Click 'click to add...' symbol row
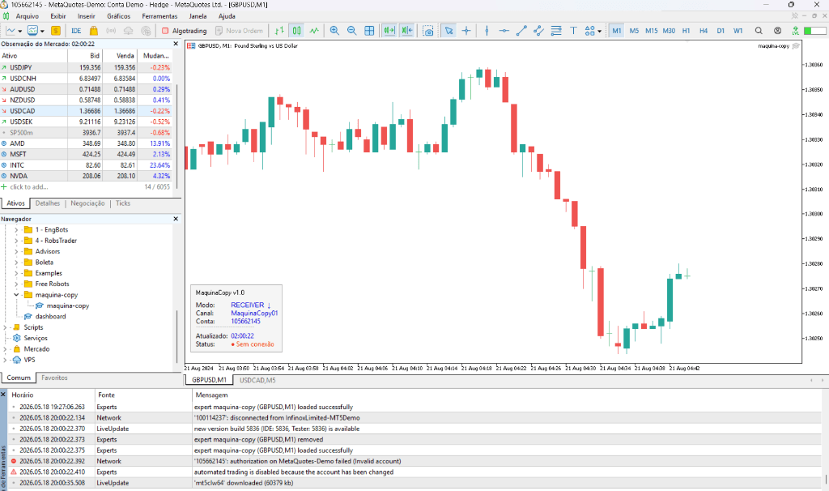This screenshot has height=491, width=829. coord(86,187)
